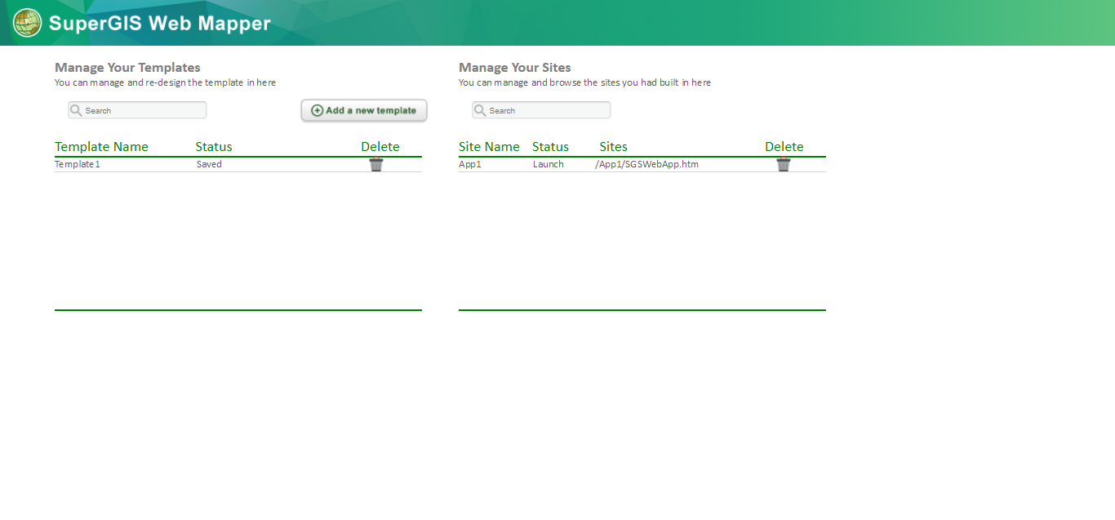The image size is (1115, 520).
Task: Click the SuperGIS globe logo icon
Action: 27,23
